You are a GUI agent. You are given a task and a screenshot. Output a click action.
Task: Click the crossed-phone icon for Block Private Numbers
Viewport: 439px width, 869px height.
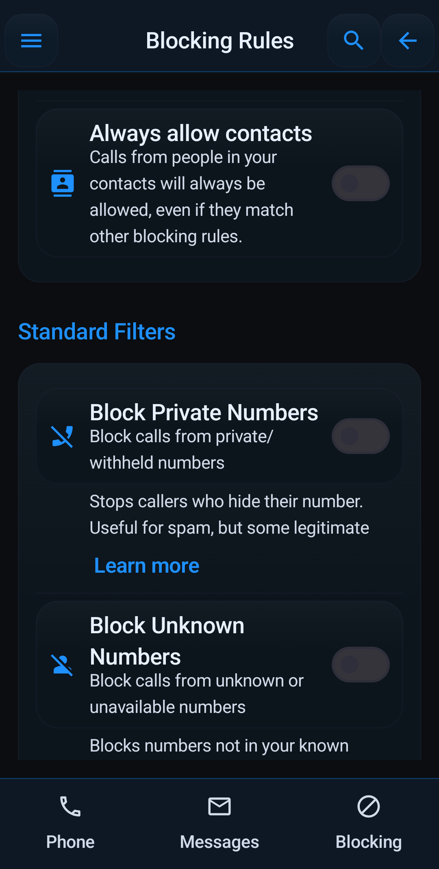63,436
